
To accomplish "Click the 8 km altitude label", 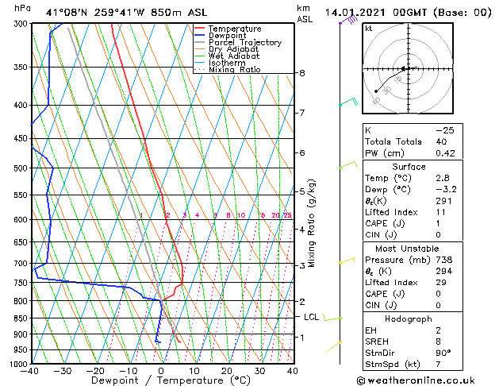I will coord(302,73).
